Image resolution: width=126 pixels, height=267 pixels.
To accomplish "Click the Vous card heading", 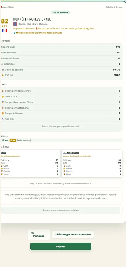I will pos(3,153).
